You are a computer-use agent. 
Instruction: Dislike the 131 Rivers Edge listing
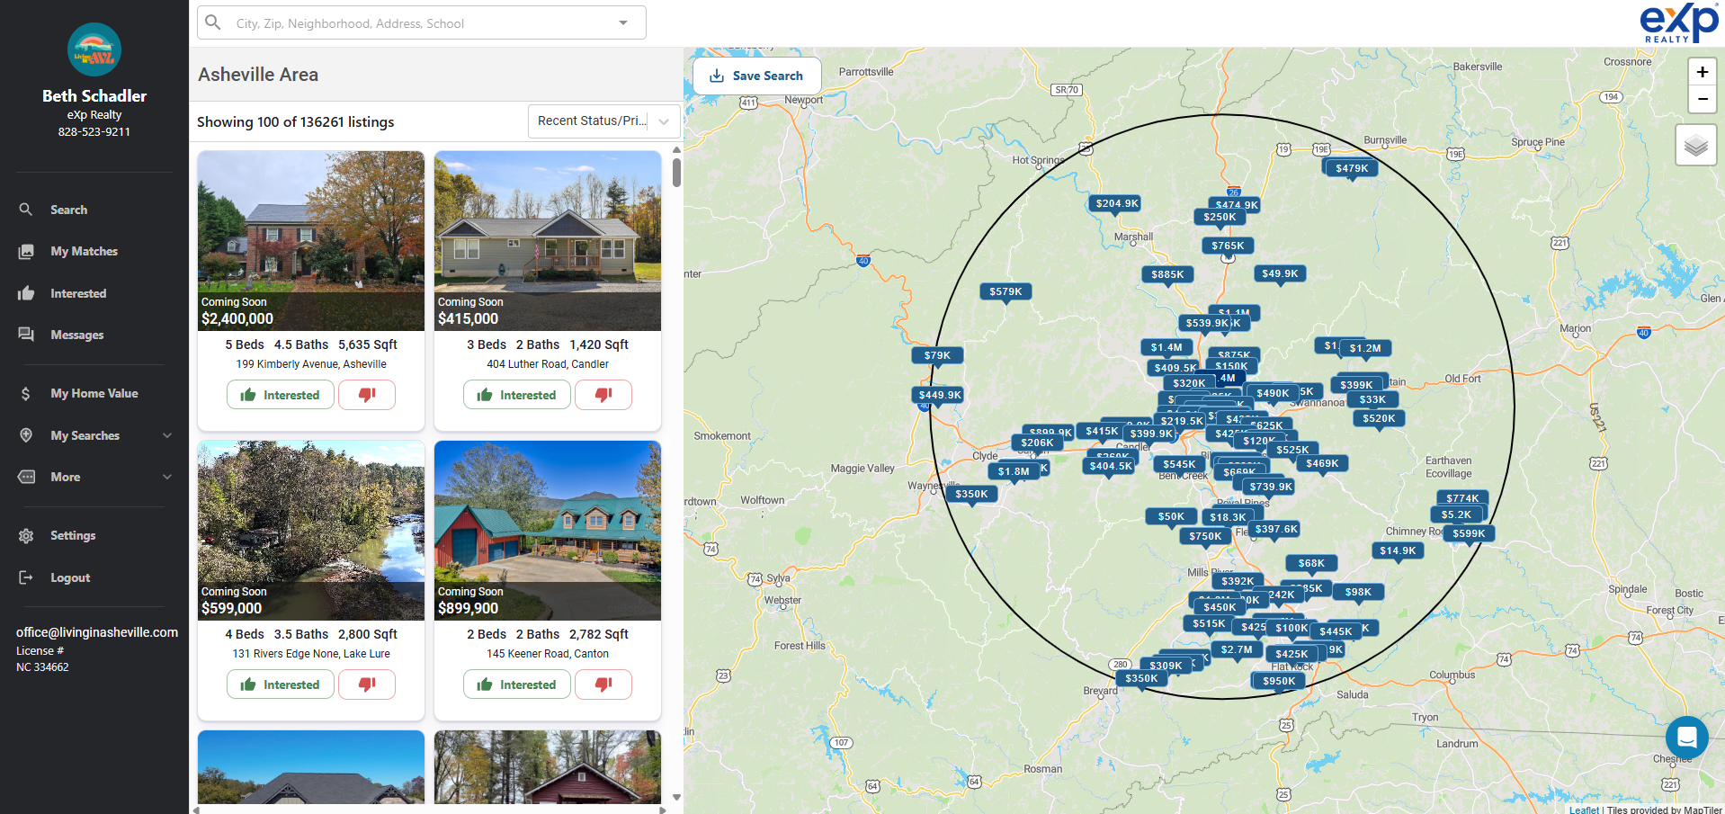367,684
